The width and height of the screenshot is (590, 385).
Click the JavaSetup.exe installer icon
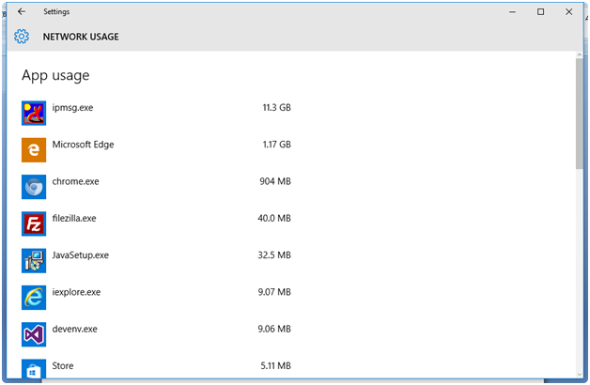[34, 260]
